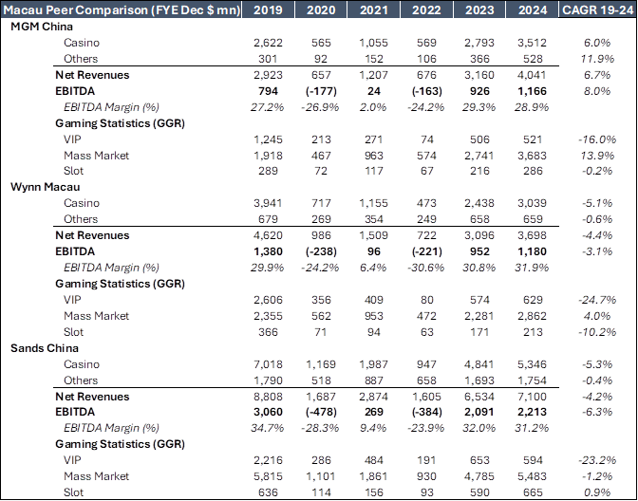The image size is (638, 501).
Task: Select MGM China 2024 EBITDA 1,166
Action: pos(533,91)
